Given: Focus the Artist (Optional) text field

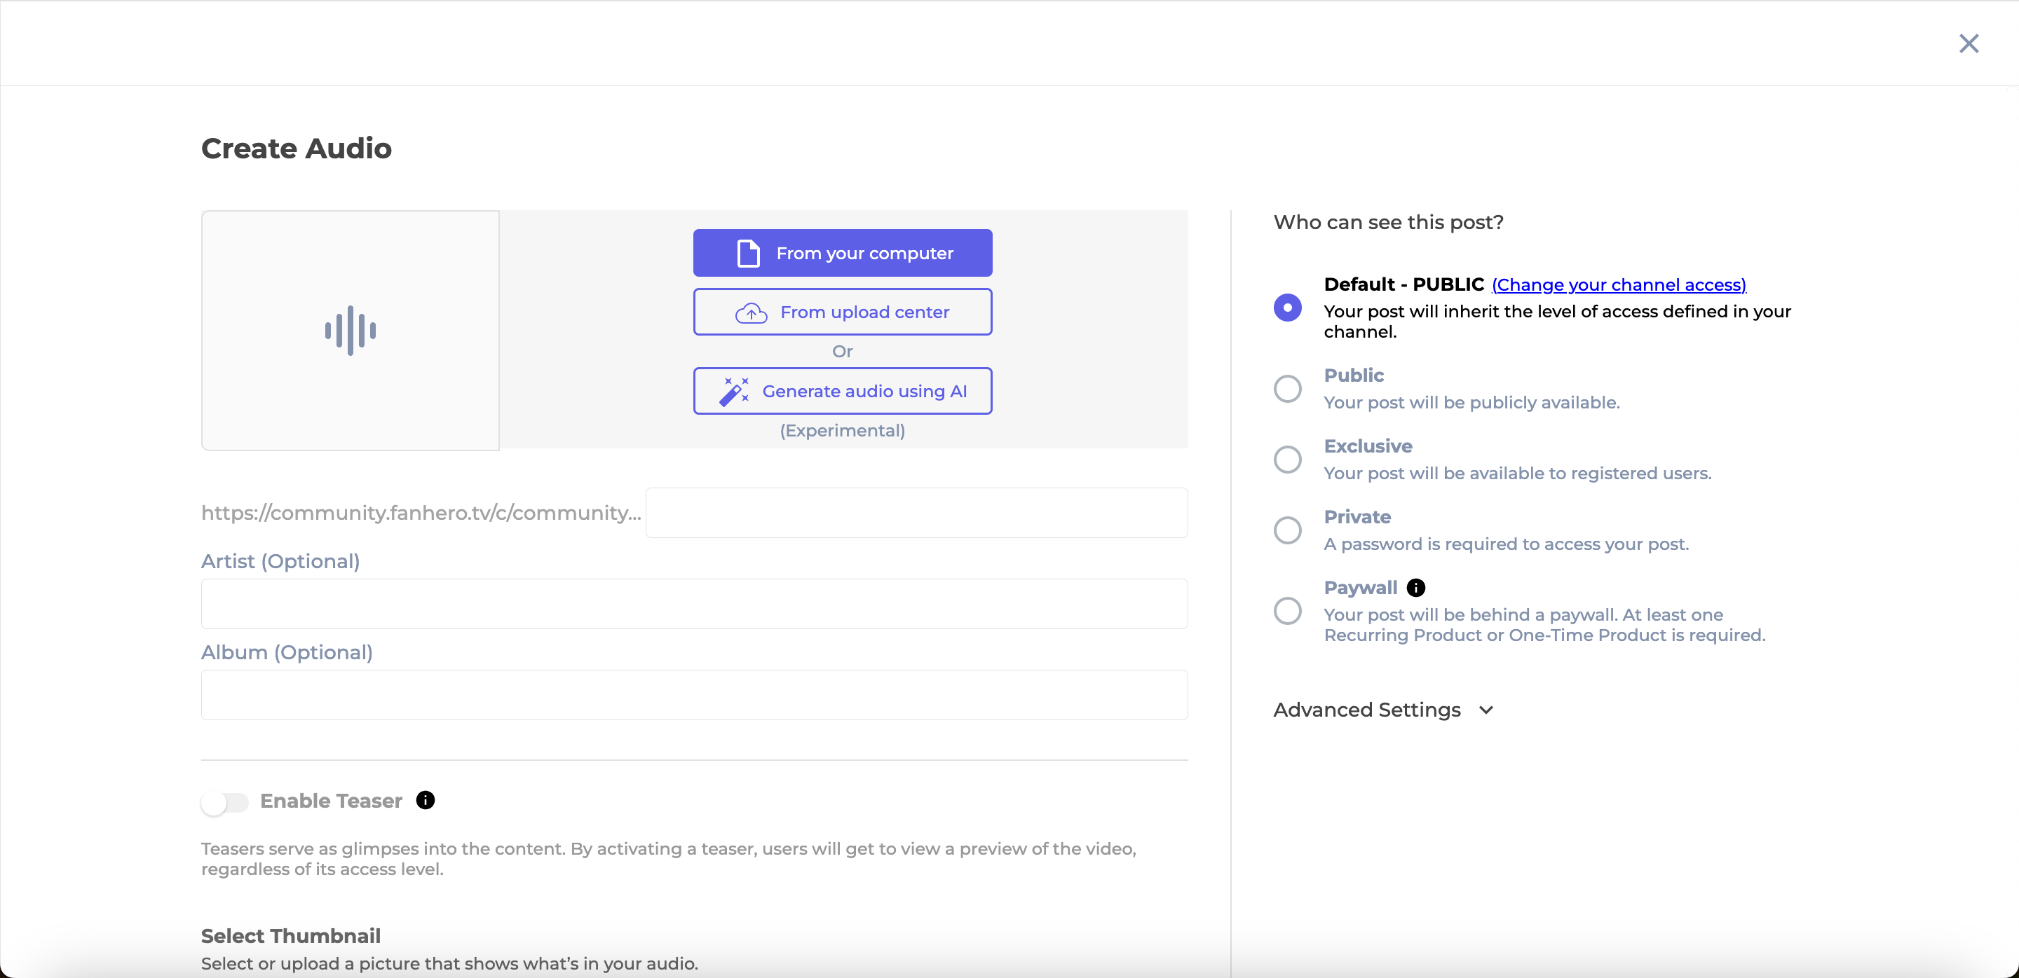Looking at the screenshot, I should (x=695, y=604).
